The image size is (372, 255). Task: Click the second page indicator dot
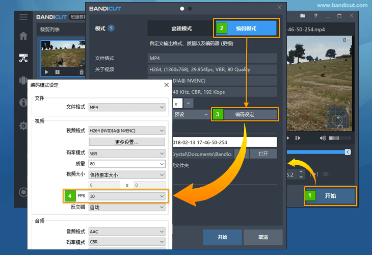point(190,9)
